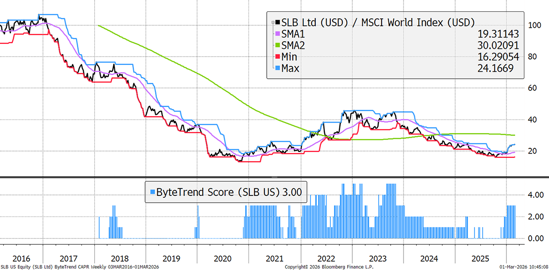This screenshot has height=270, width=549.
Task: Click the 4.00 tick on ByteTrend axis
Action: pos(535,194)
